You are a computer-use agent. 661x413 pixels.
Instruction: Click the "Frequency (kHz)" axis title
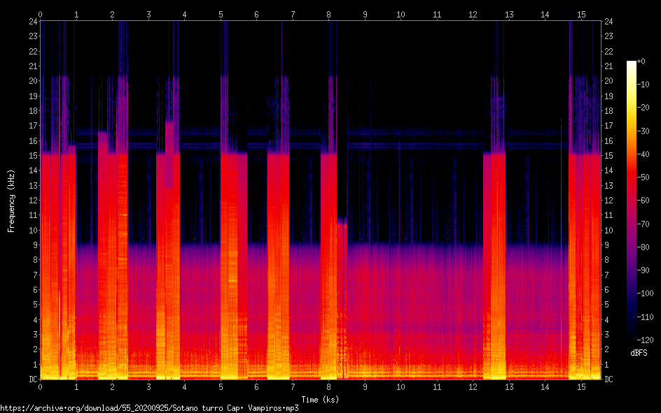tap(11, 201)
